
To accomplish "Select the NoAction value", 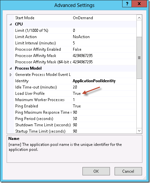I will 81,37.
